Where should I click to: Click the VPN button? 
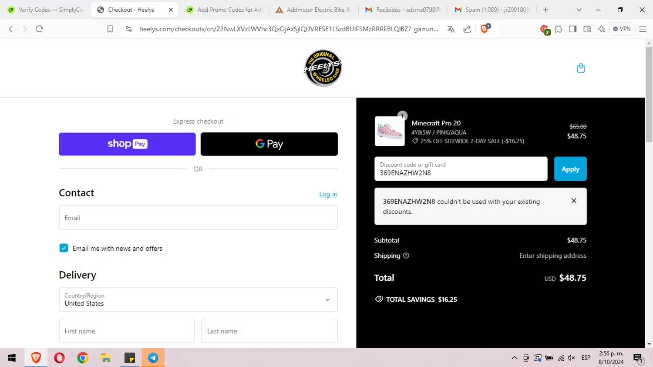tap(622, 29)
